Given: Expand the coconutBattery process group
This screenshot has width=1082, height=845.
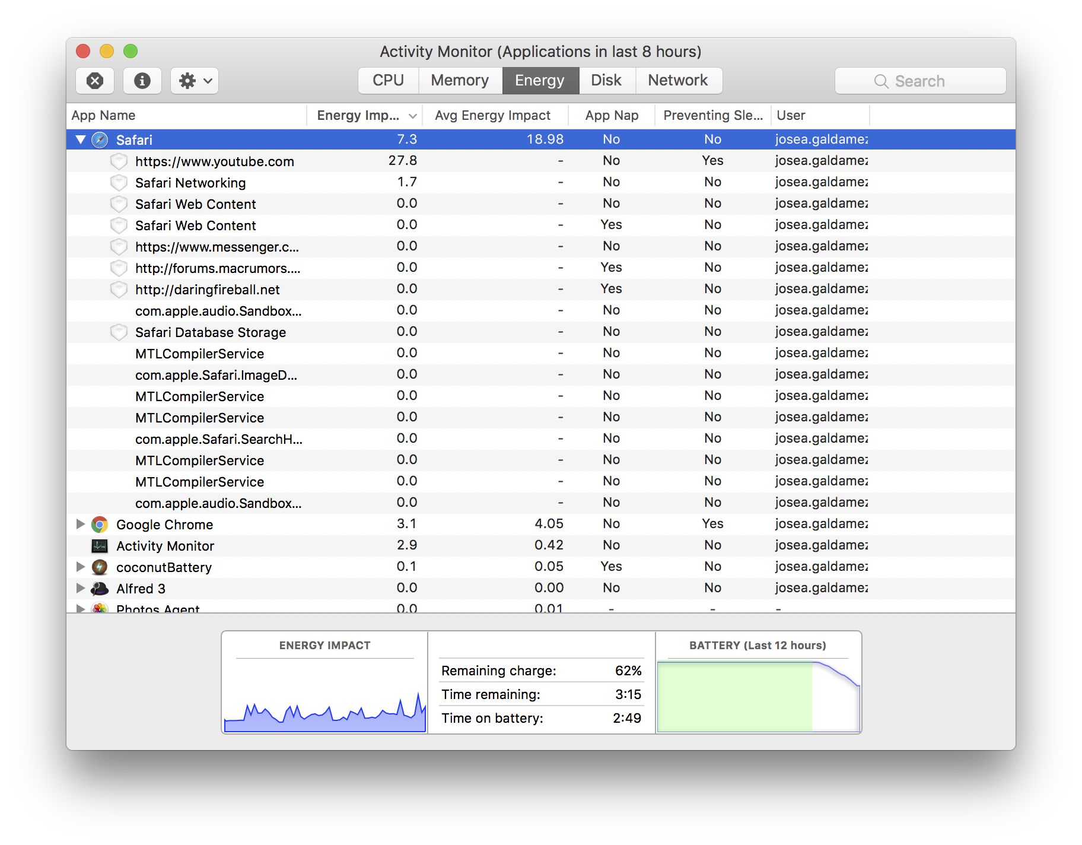Looking at the screenshot, I should (81, 567).
